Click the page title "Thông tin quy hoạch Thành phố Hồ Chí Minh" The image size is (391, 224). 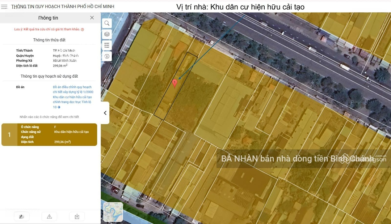[63, 7]
